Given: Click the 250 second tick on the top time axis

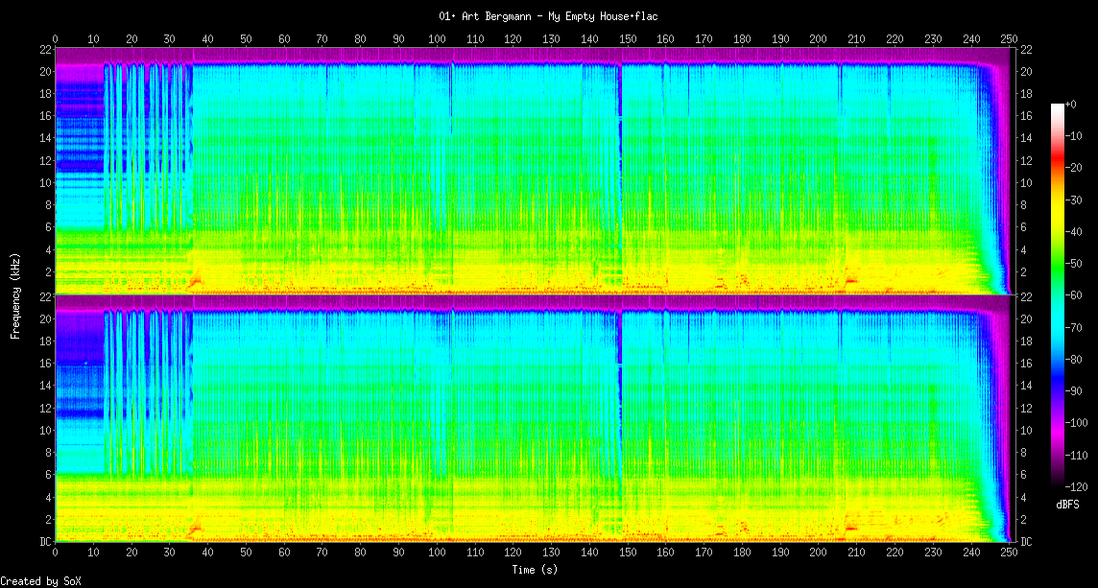Looking at the screenshot, I should (x=1008, y=38).
